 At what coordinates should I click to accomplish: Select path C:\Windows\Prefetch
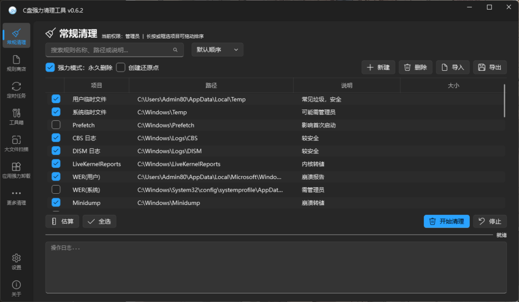point(166,125)
